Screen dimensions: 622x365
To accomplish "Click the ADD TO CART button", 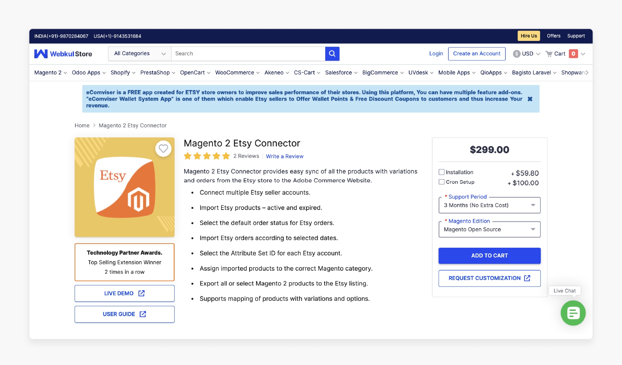I will click(489, 256).
